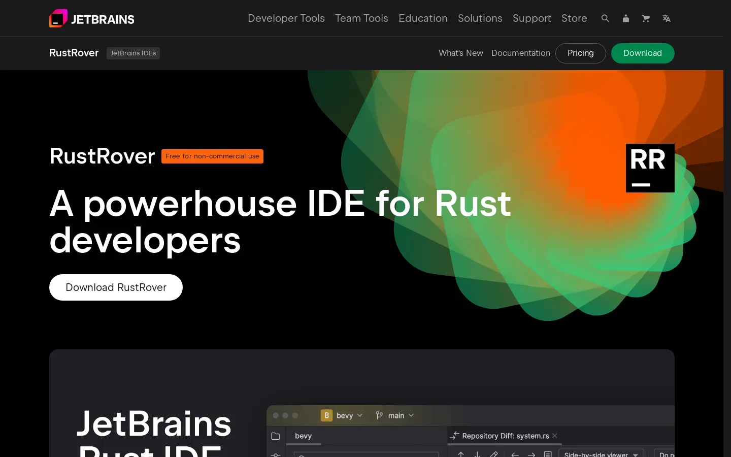Click the RR RustRover product logo
The image size is (731, 457).
(650, 168)
